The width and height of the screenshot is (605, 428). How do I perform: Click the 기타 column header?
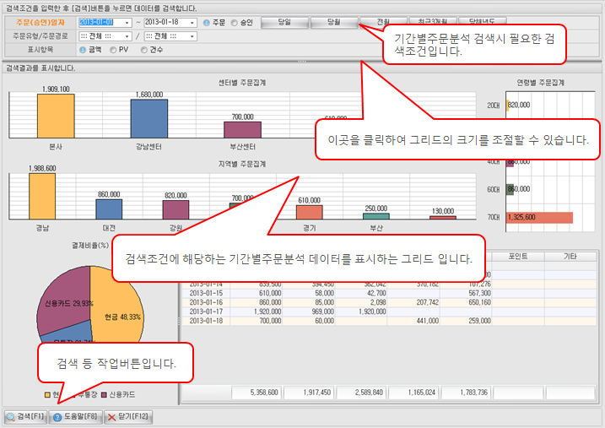(570, 257)
